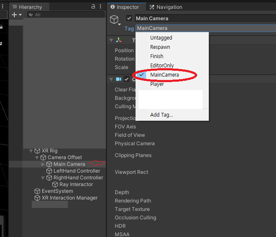Click the RightHand Controller cube icon
This screenshot has width=276, height=237.
pyautogui.click(x=49, y=178)
